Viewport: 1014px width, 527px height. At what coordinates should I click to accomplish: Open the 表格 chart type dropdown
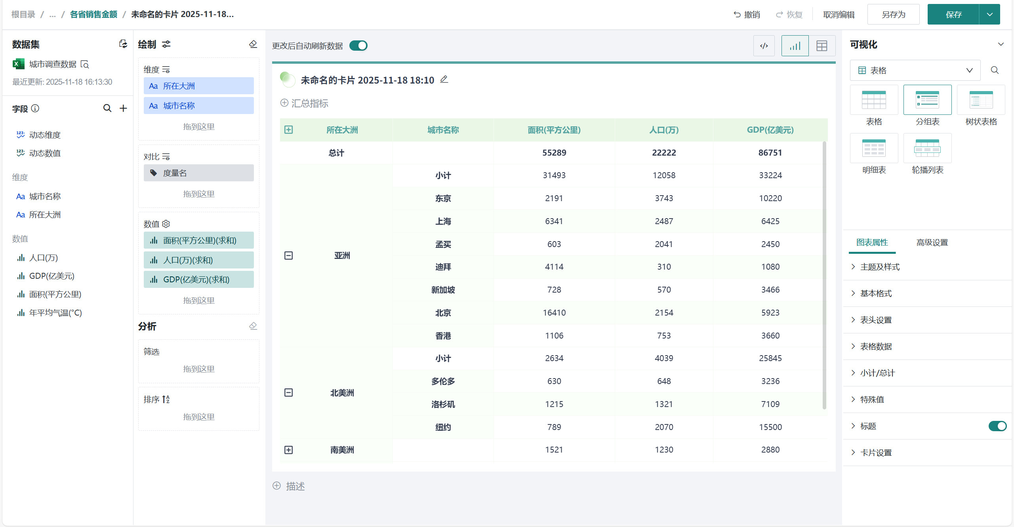pyautogui.click(x=915, y=70)
